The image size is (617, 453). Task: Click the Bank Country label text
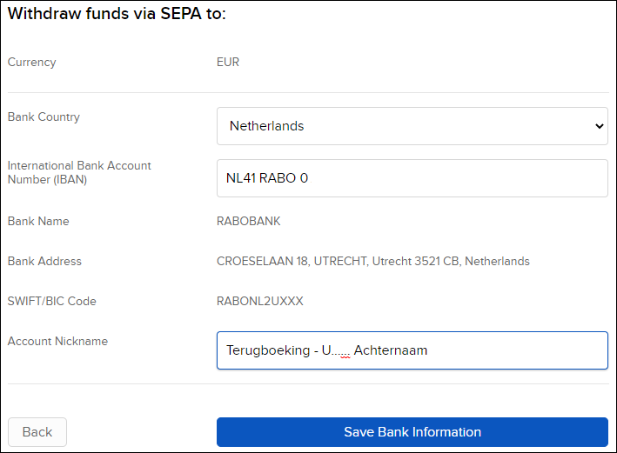pyautogui.click(x=44, y=117)
